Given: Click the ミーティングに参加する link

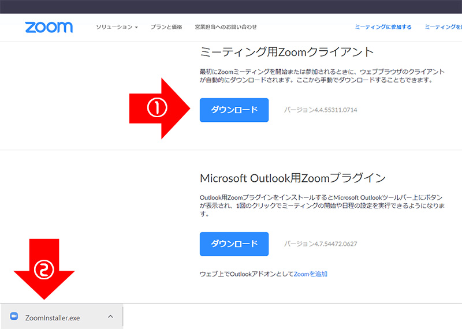Looking at the screenshot, I should [383, 27].
